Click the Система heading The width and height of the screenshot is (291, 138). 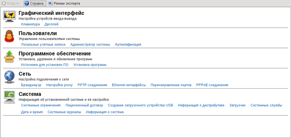30,94
